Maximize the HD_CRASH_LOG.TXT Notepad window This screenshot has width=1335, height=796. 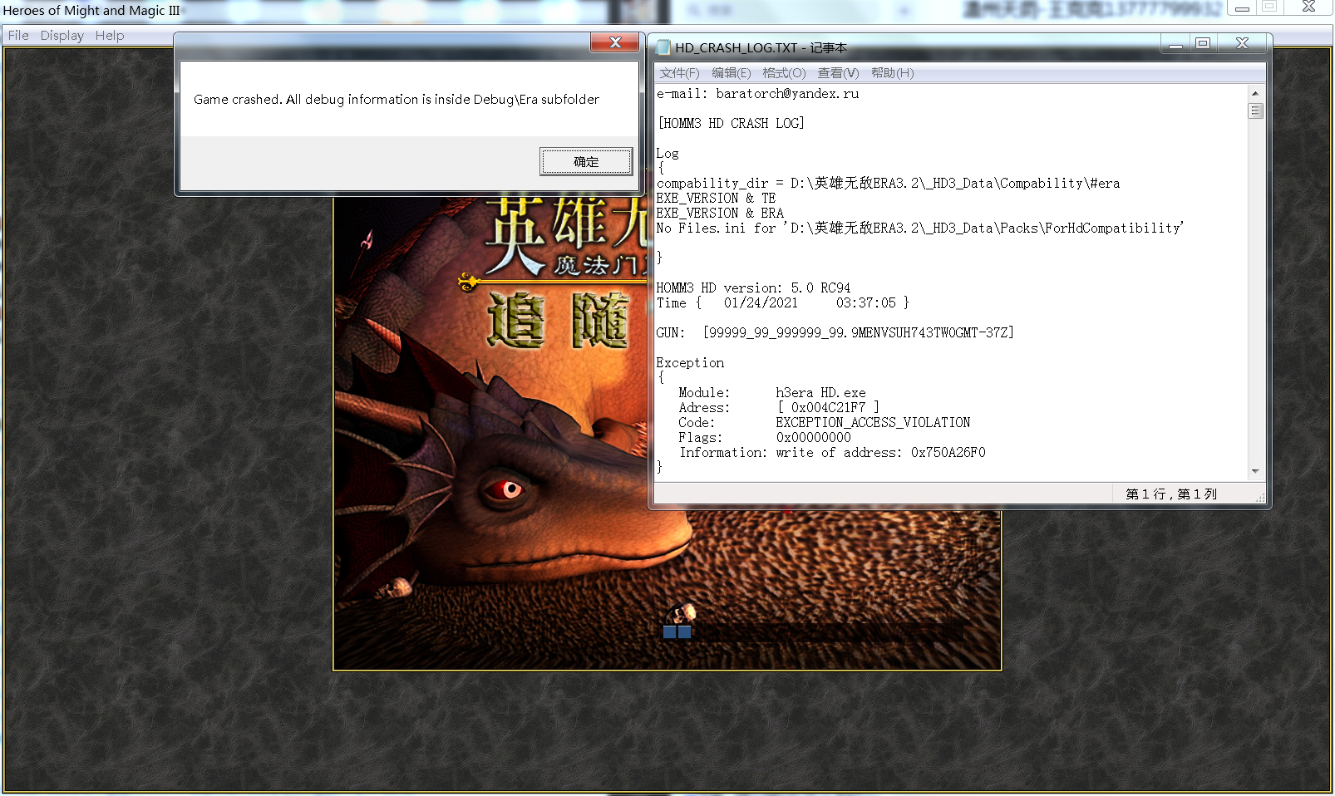[x=1203, y=44]
